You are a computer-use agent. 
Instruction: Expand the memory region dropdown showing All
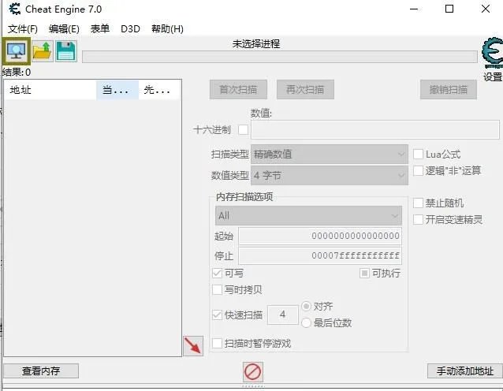[308, 215]
